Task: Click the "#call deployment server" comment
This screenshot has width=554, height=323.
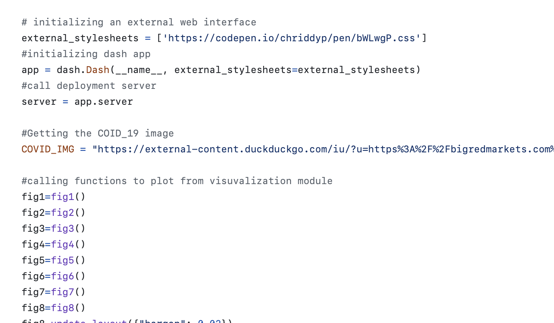Action: coord(89,86)
